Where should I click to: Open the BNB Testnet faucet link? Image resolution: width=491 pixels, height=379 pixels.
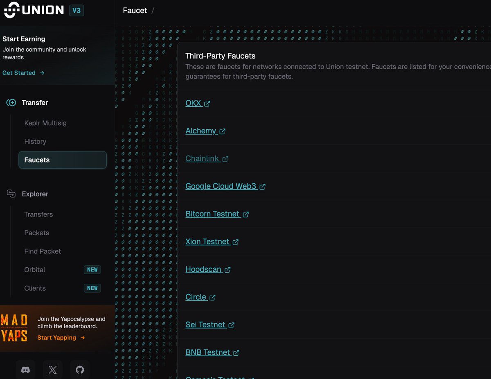(x=208, y=352)
